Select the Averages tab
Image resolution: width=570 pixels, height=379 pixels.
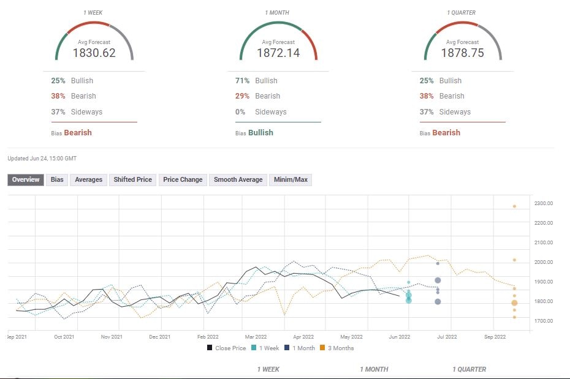[x=88, y=179]
